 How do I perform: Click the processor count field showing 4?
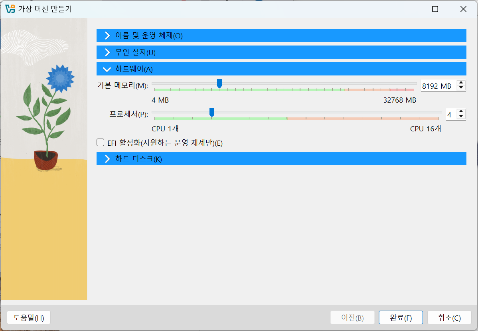[x=451, y=115]
